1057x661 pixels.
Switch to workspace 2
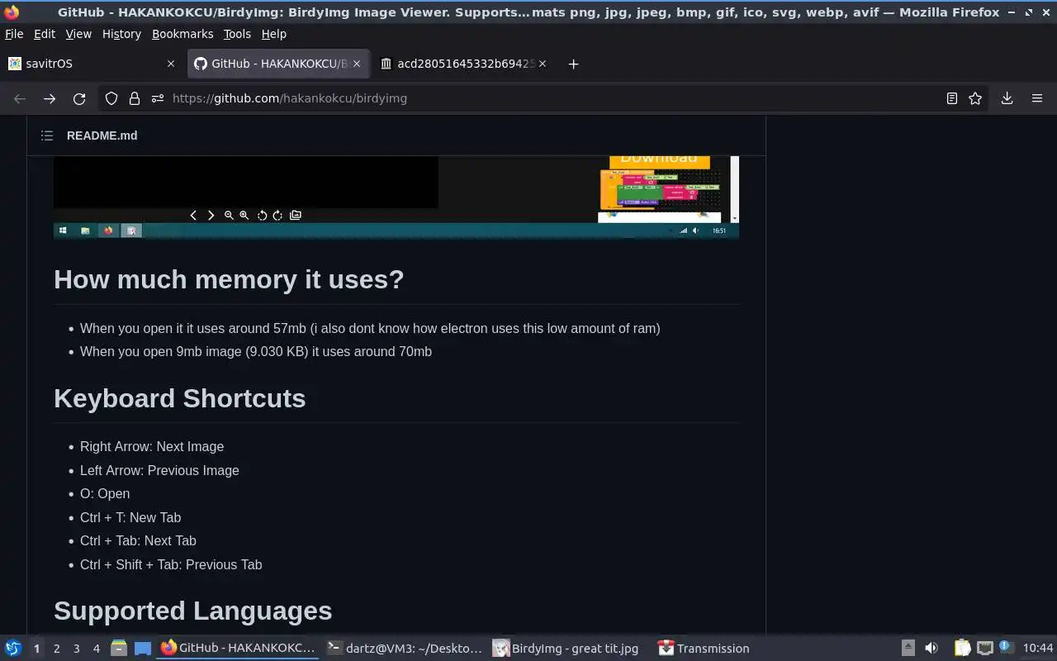56,649
